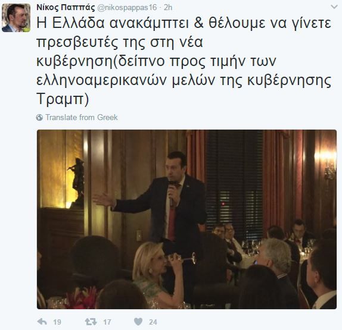Image resolution: width=342 pixels, height=330 pixels.
Task: Click the tweet text starting Η Ελλάδα ανακάμπτει
Action: coord(184,61)
